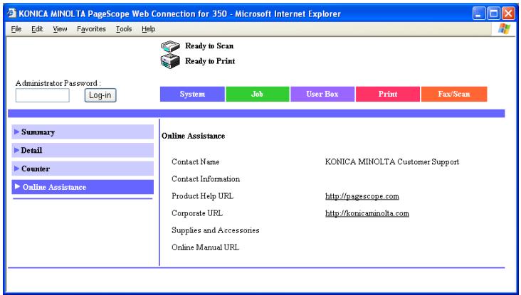Click the Ready to Print printer icon

coord(170,61)
